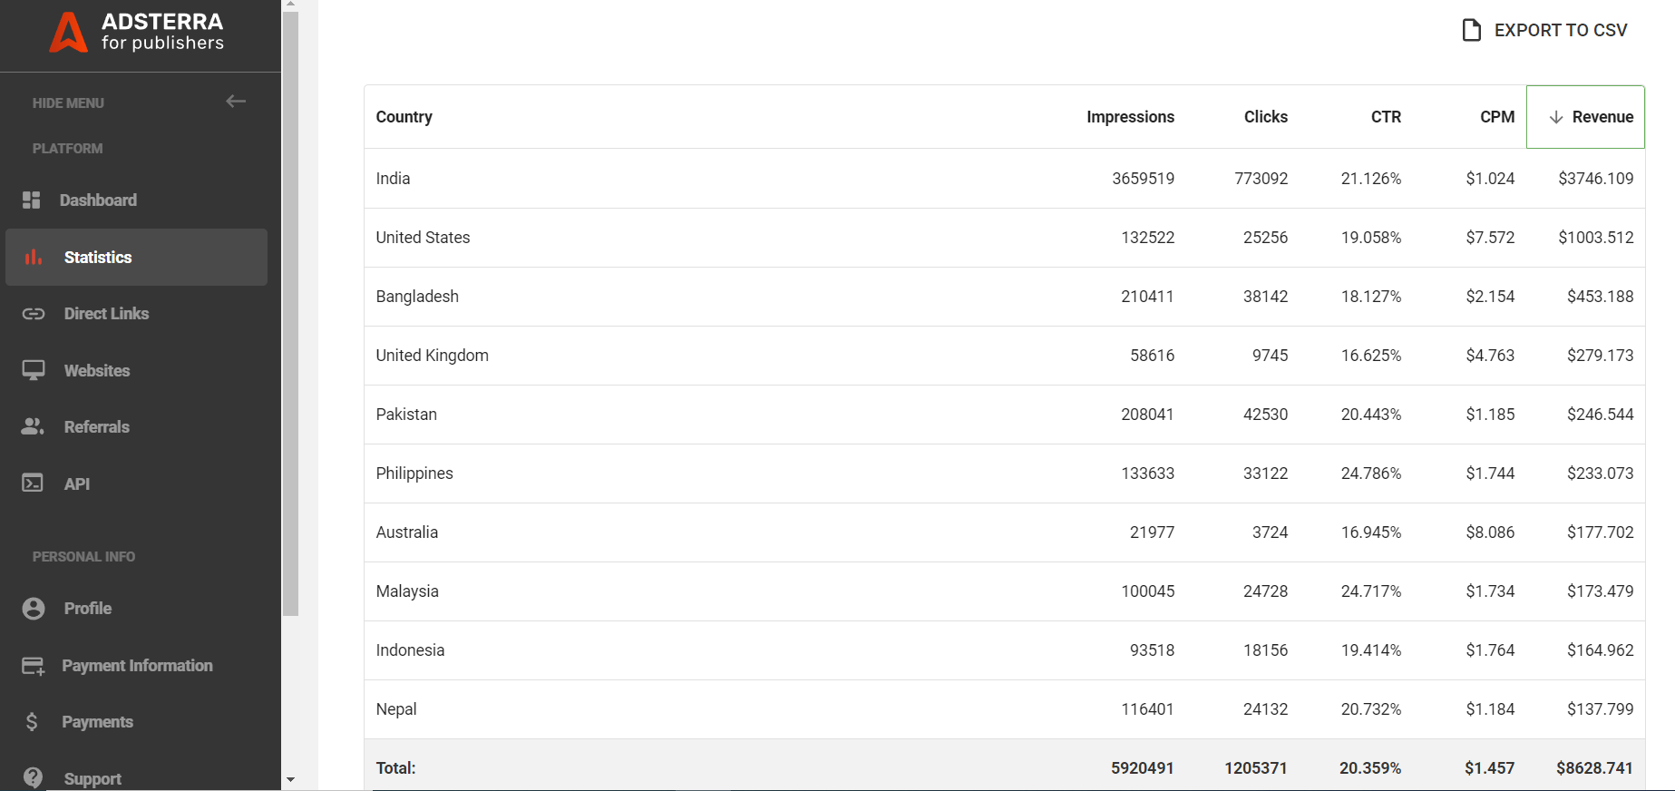Open the API terminal icon
This screenshot has width=1675, height=791.
tap(33, 483)
